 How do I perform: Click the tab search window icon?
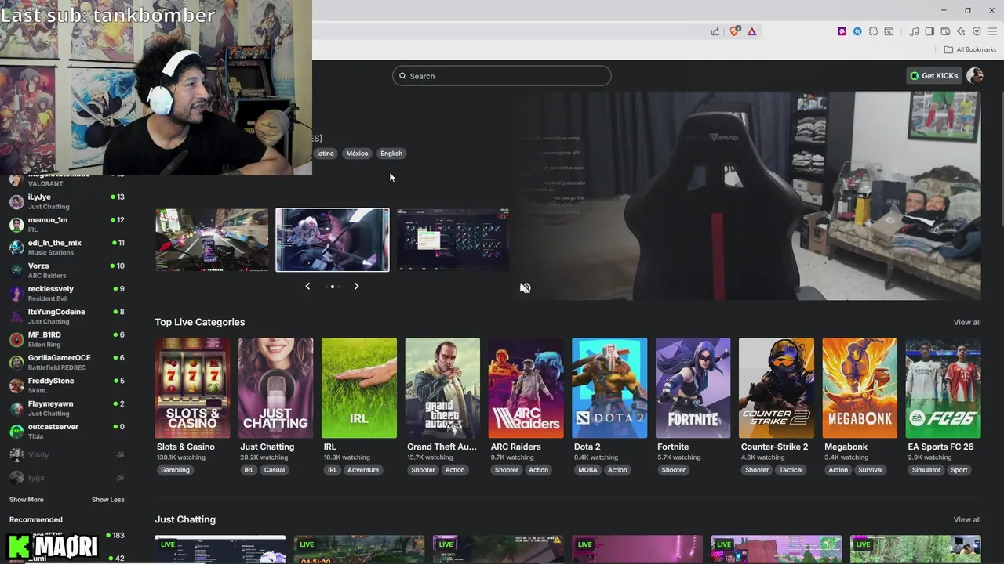889,31
